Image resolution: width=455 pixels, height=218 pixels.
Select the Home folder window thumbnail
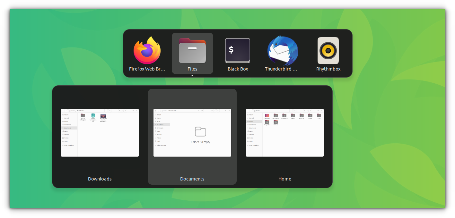point(285,132)
